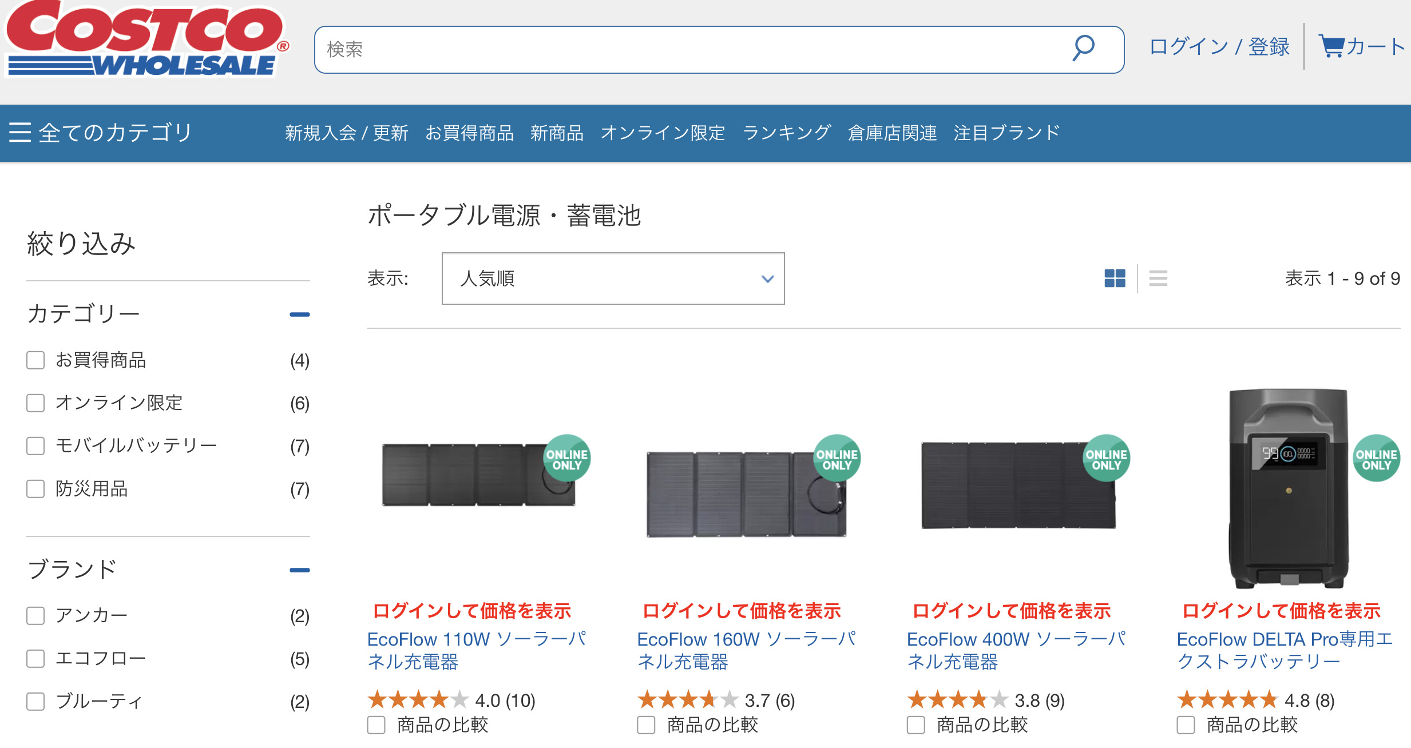Image resolution: width=1411 pixels, height=748 pixels.
Task: Tick 商品の比較 for DELTA Pro battery
Action: [1186, 725]
